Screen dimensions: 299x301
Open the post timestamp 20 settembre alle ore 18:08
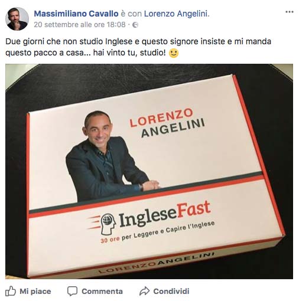coord(80,25)
